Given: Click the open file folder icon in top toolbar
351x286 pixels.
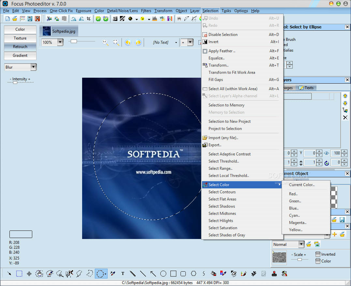Looking at the screenshot, I should [15, 19].
